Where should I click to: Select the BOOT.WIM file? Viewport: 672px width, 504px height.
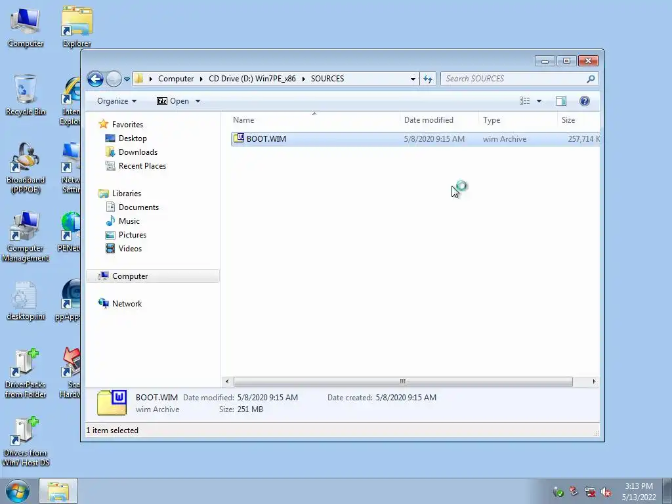(x=415, y=139)
